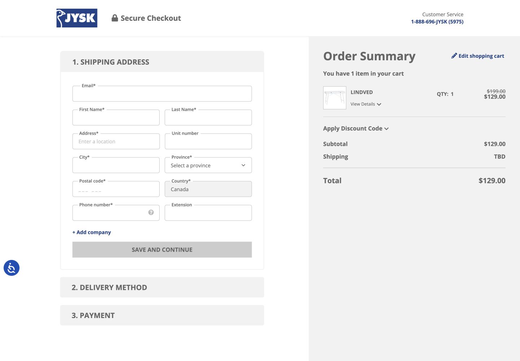Click the Customer Service label
The width and height of the screenshot is (520, 361).
(443, 14)
